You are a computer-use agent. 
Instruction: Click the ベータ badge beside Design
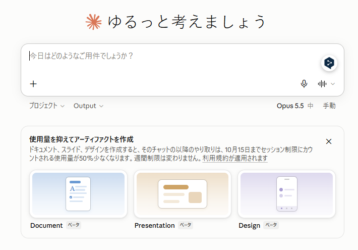pyautogui.click(x=271, y=225)
